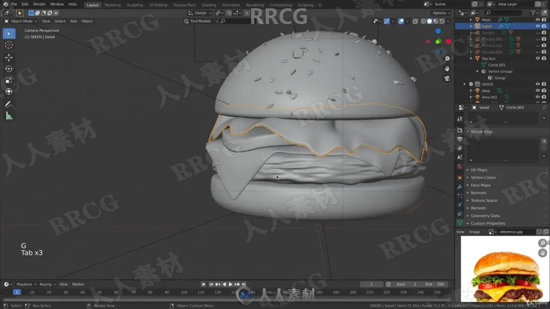
Task: Toggle the camera view gizmo icon
Action: pyautogui.click(x=447, y=79)
